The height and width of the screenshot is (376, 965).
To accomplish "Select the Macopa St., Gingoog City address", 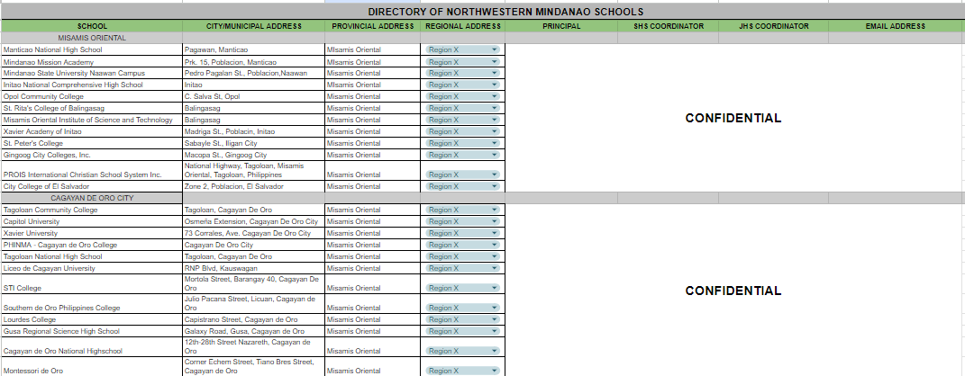I will click(253, 155).
